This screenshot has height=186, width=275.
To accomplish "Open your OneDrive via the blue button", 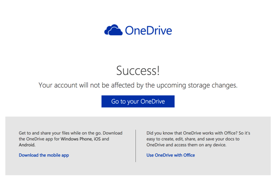I will click(x=138, y=101).
